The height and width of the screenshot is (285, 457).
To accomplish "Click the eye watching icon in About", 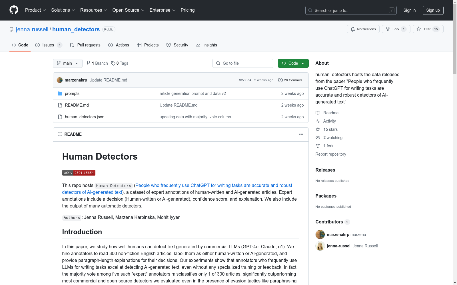I will click(x=318, y=138).
